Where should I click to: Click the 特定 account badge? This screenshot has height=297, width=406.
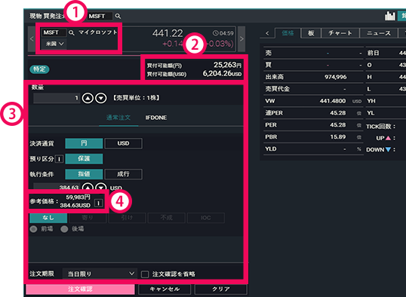(39, 69)
